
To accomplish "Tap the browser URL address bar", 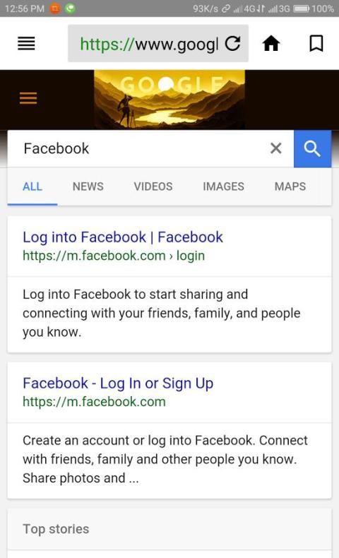I will tap(149, 44).
